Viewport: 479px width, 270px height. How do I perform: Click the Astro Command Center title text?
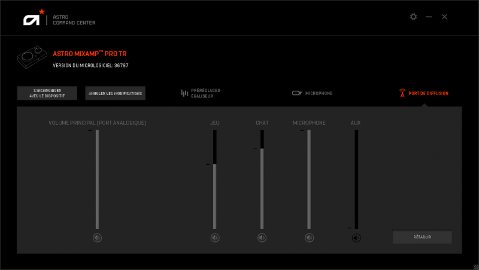(74, 20)
